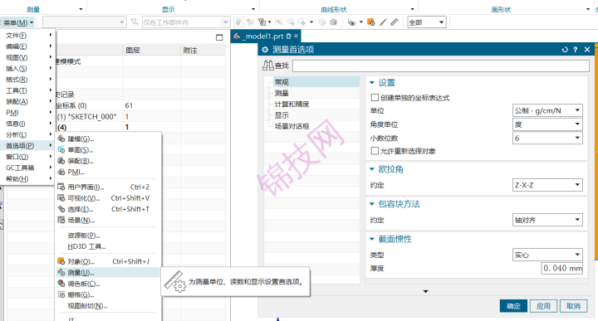This screenshot has width=598, height=321.
Task: Select 常规 in the preferences tree
Action: click(x=282, y=82)
